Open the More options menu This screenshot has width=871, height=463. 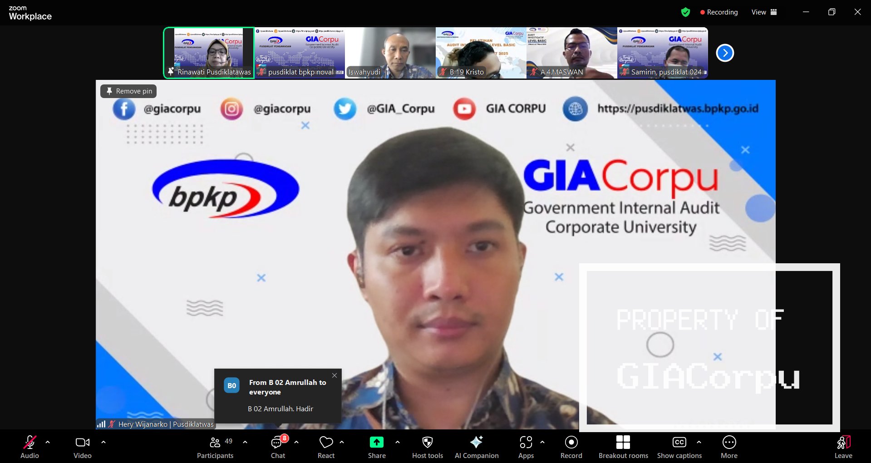tap(729, 447)
